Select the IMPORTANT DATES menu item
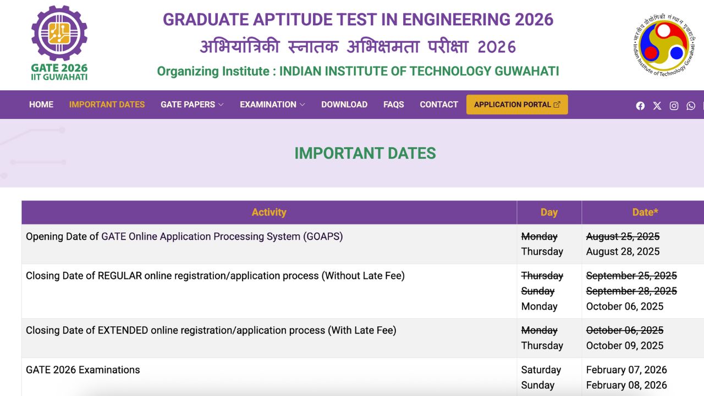 click(107, 105)
